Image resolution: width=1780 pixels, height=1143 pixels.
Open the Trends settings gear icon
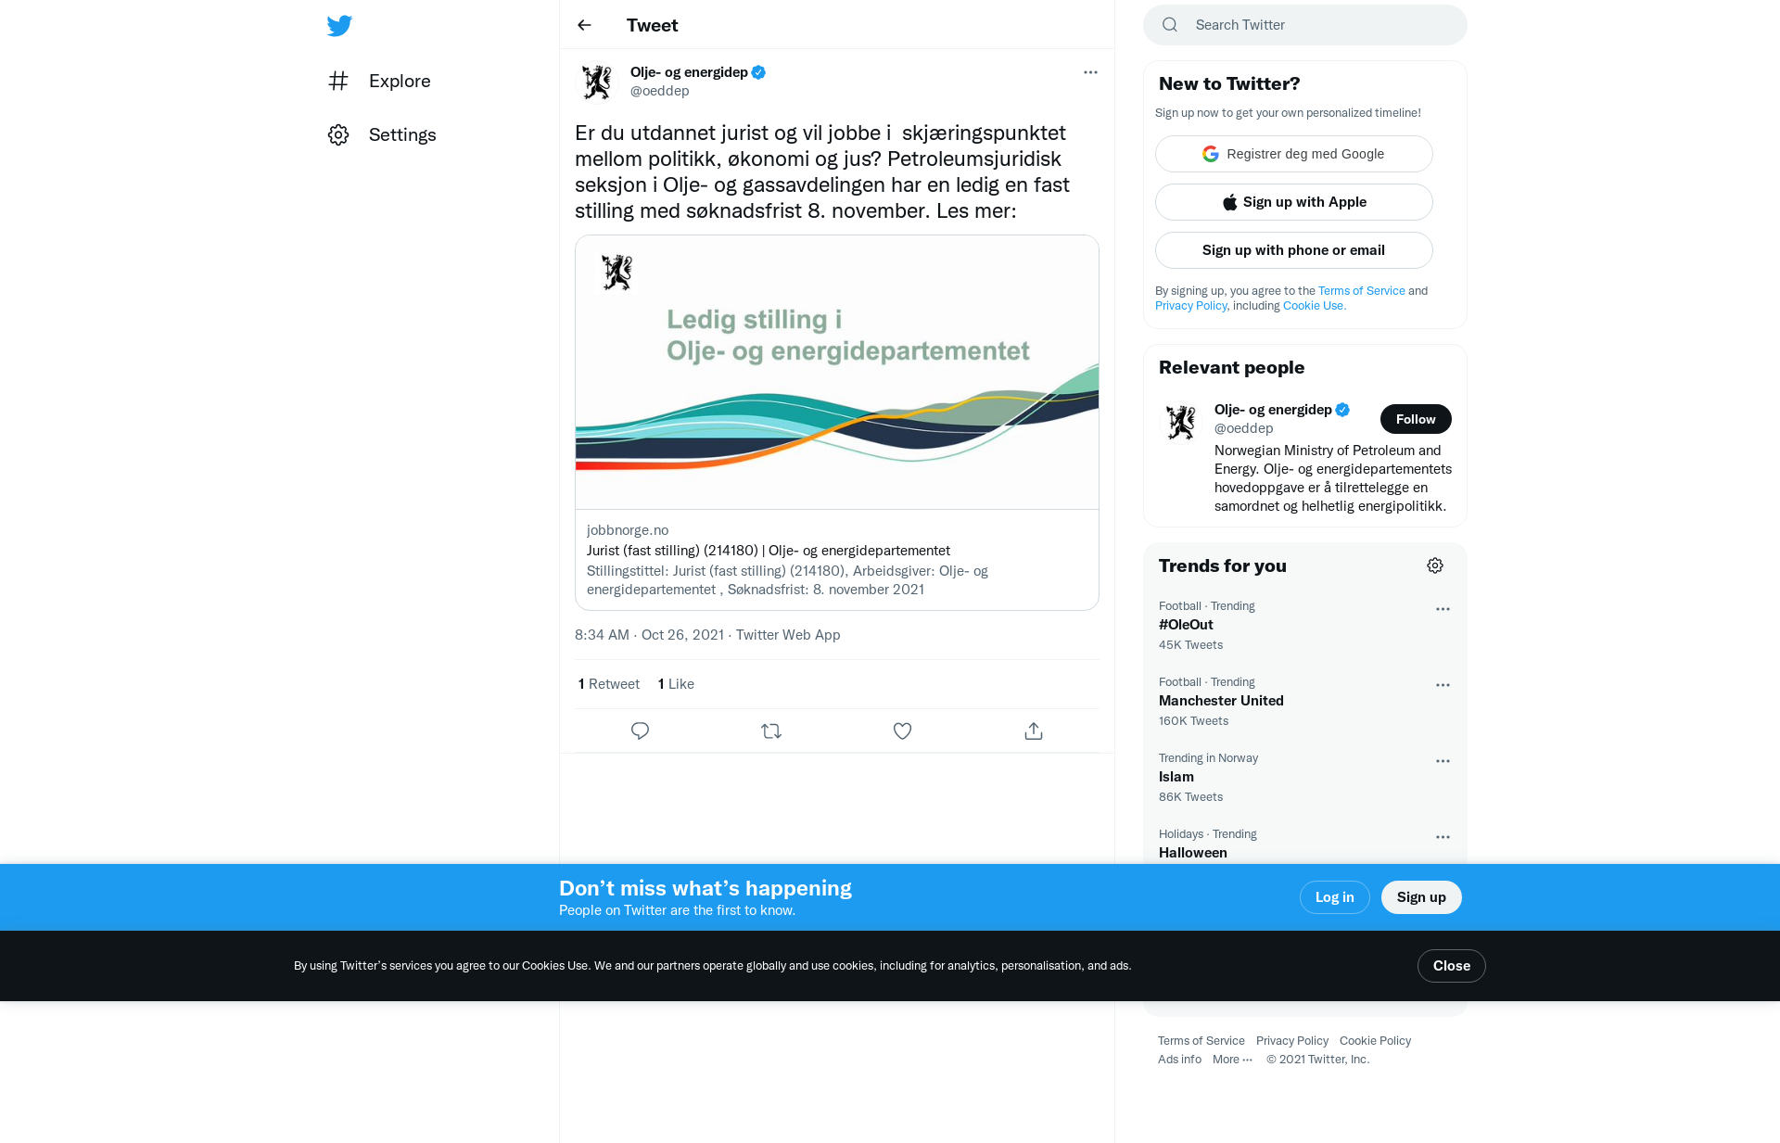(1435, 565)
